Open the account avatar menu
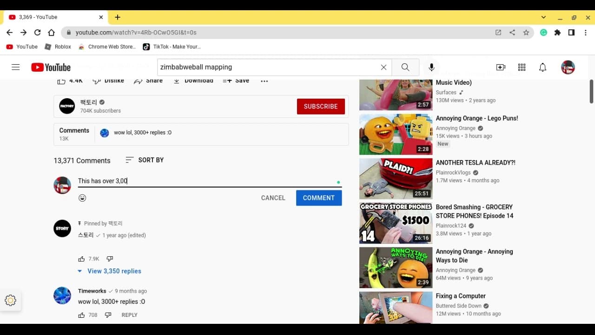The height and width of the screenshot is (335, 595). coord(568,67)
